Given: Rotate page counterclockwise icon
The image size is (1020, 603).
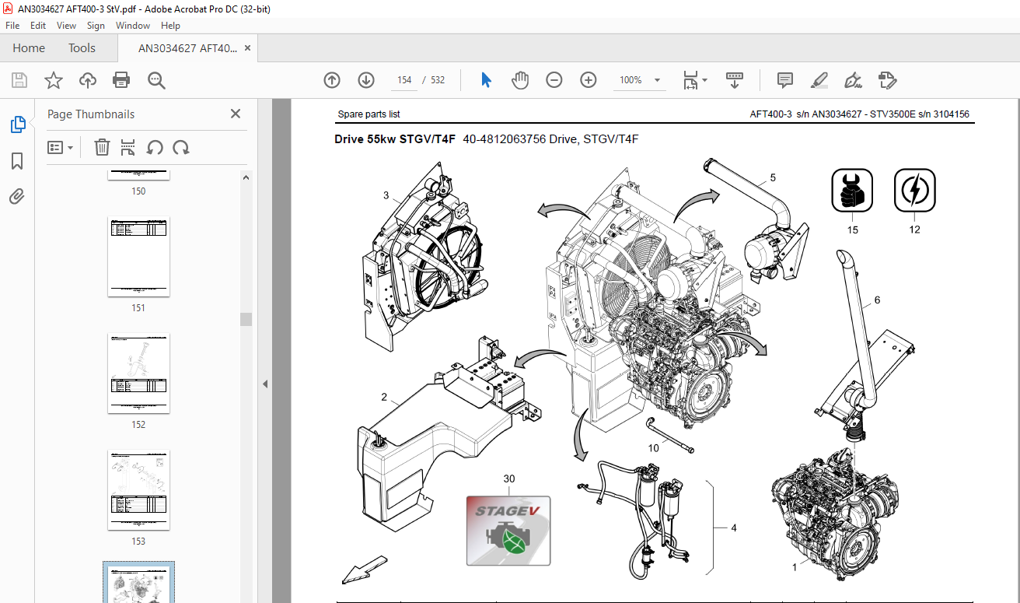Looking at the screenshot, I should 155,147.
